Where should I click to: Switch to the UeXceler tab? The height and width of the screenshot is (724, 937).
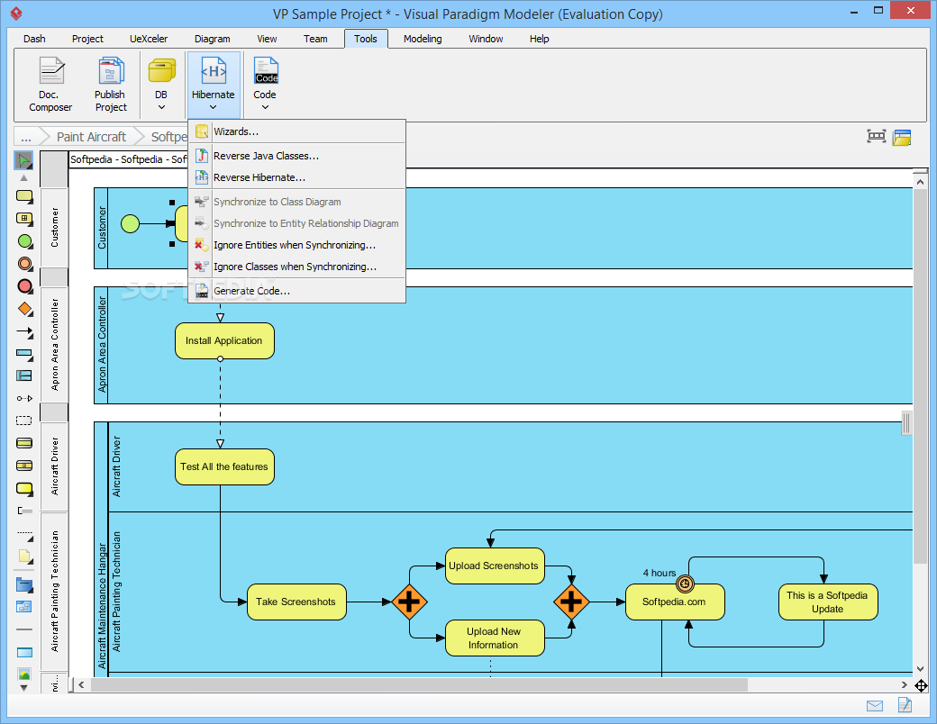pyautogui.click(x=149, y=39)
